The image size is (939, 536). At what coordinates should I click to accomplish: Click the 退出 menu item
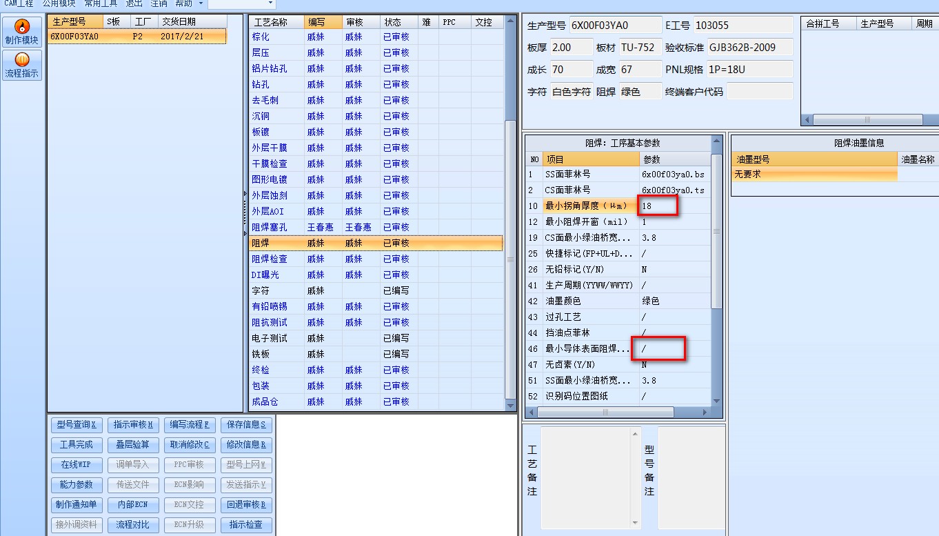[x=134, y=3]
